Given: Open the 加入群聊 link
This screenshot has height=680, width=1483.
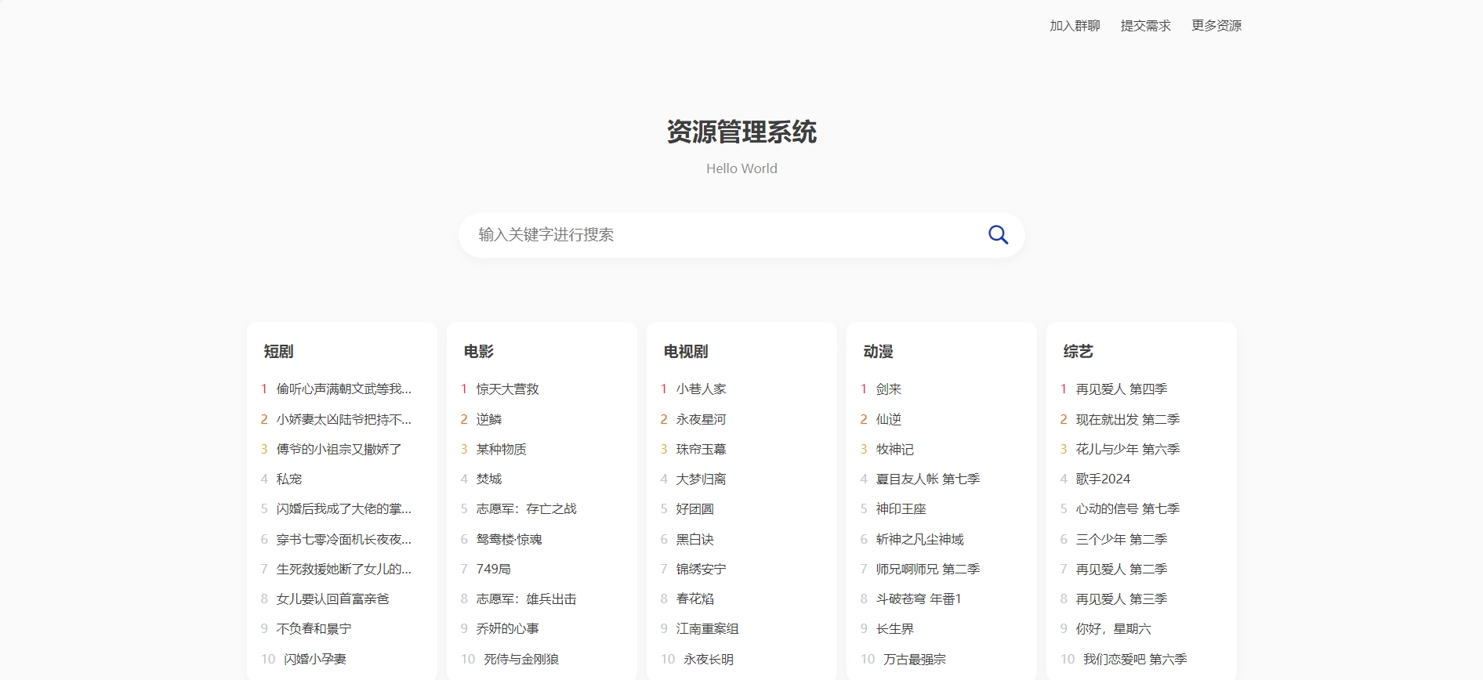Looking at the screenshot, I should (1075, 26).
